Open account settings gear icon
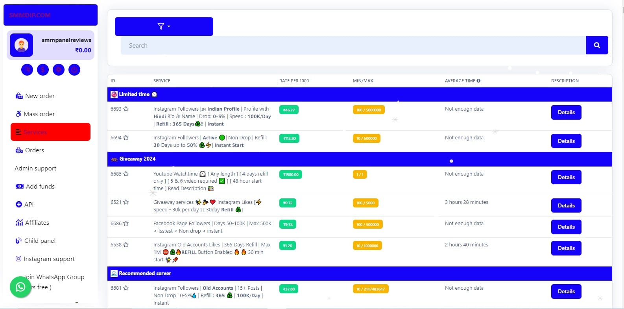624x309 pixels. tap(59, 70)
